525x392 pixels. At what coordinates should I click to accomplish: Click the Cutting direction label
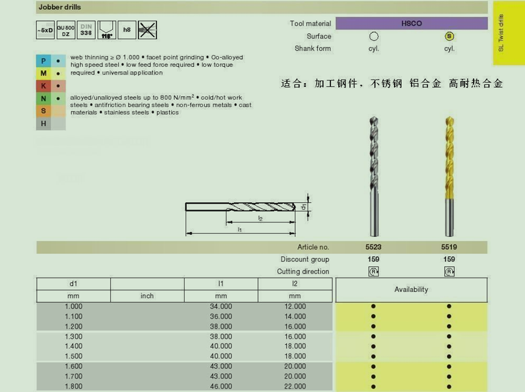(303, 271)
